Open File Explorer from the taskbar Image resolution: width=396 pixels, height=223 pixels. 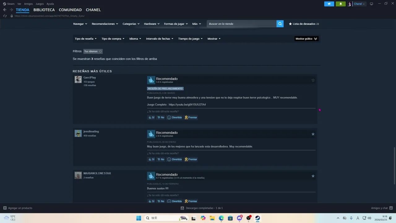[x=212, y=218]
